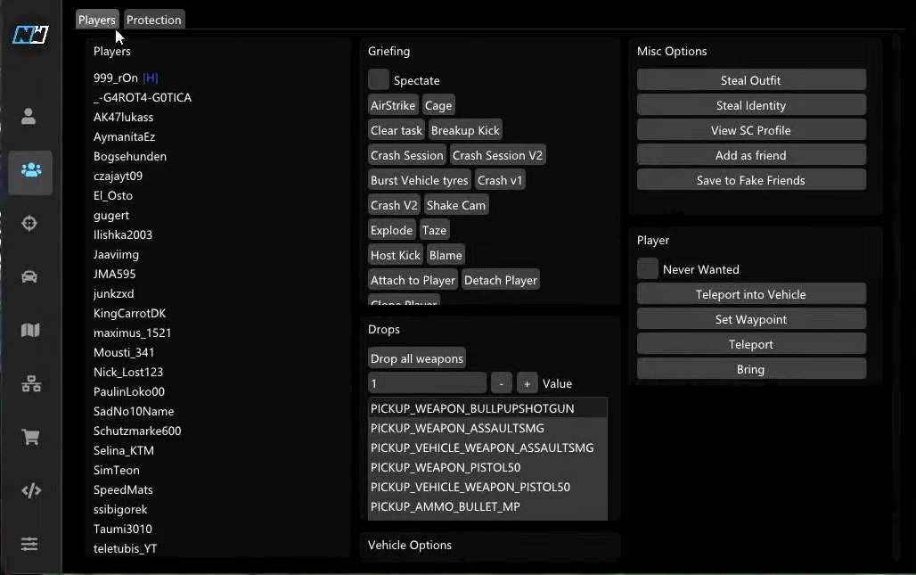Open the sliders settings icon in sidebar
Image resolution: width=916 pixels, height=575 pixels.
point(30,544)
